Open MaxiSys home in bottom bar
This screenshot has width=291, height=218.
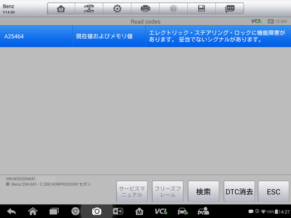pos(139,211)
